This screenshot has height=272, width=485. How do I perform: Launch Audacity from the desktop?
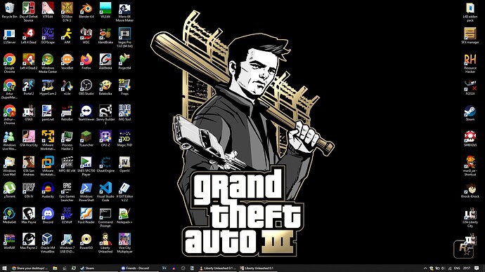click(48, 190)
